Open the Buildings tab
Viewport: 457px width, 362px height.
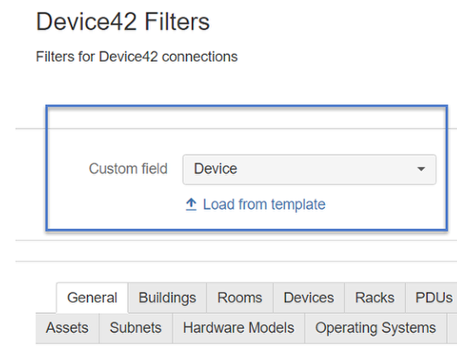[168, 298]
